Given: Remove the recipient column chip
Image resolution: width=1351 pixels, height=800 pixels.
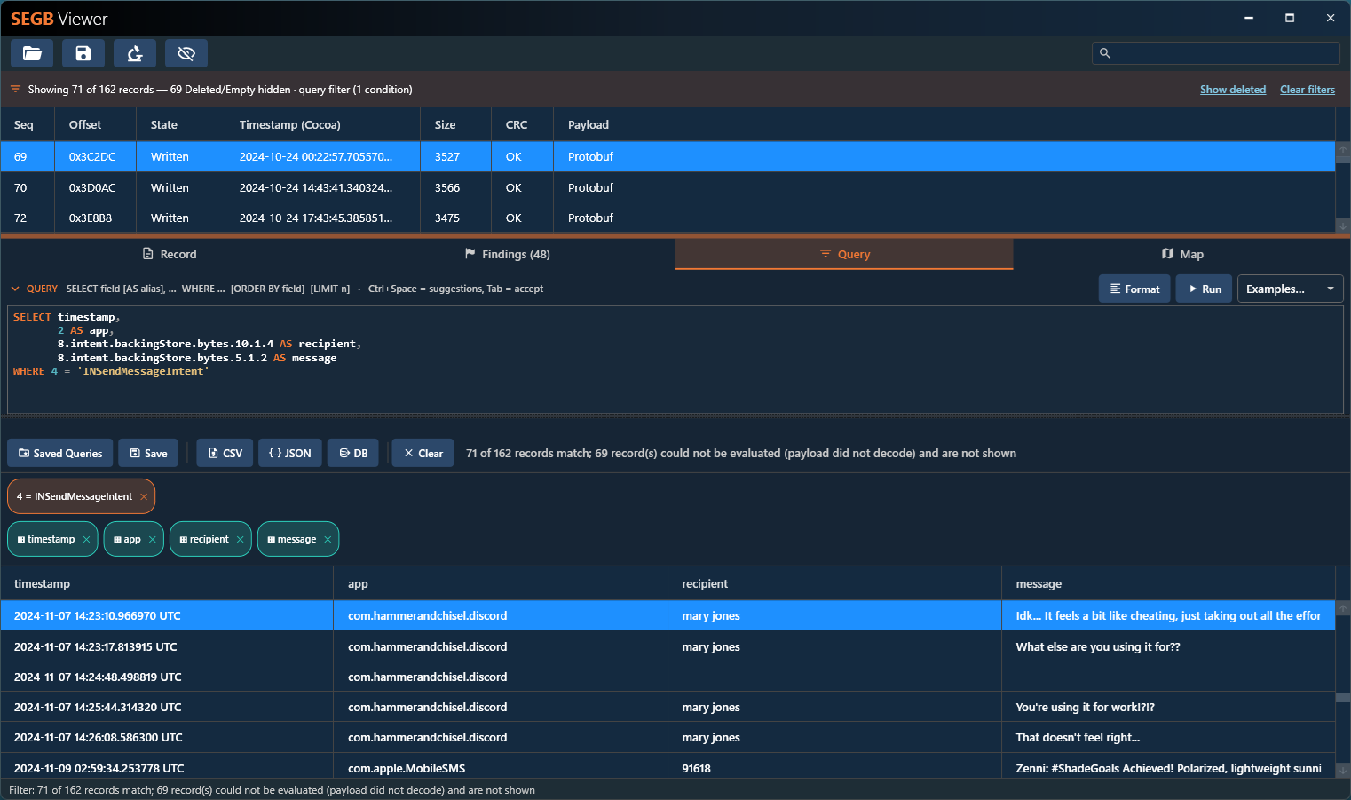Looking at the screenshot, I should (x=241, y=539).
